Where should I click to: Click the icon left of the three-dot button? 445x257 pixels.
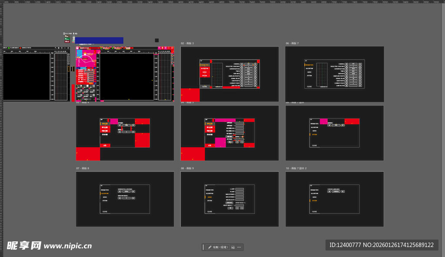[x=233, y=247]
